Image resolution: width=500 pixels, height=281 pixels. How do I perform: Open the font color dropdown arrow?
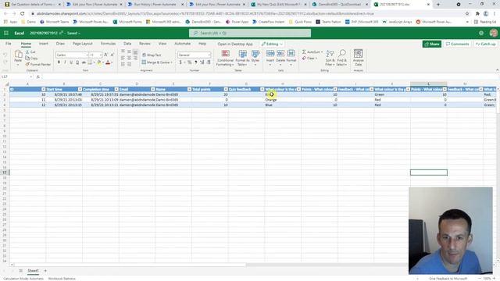pyautogui.click(x=112, y=62)
